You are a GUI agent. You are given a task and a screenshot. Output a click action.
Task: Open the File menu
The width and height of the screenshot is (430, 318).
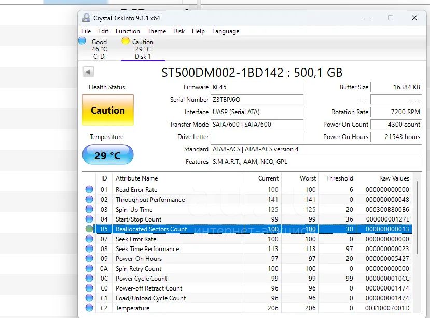click(x=86, y=31)
